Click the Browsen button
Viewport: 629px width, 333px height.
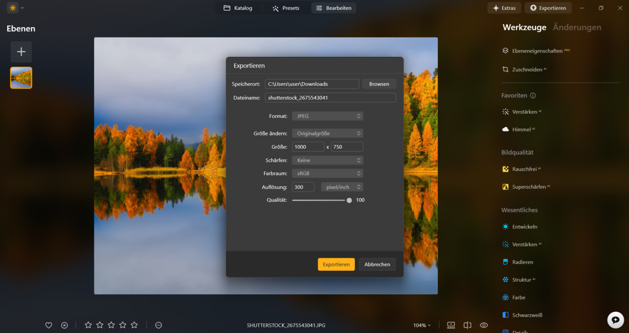[379, 84]
